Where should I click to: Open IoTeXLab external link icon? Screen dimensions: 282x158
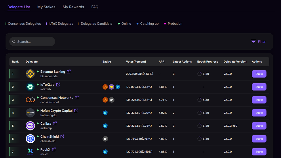tap(58, 84)
